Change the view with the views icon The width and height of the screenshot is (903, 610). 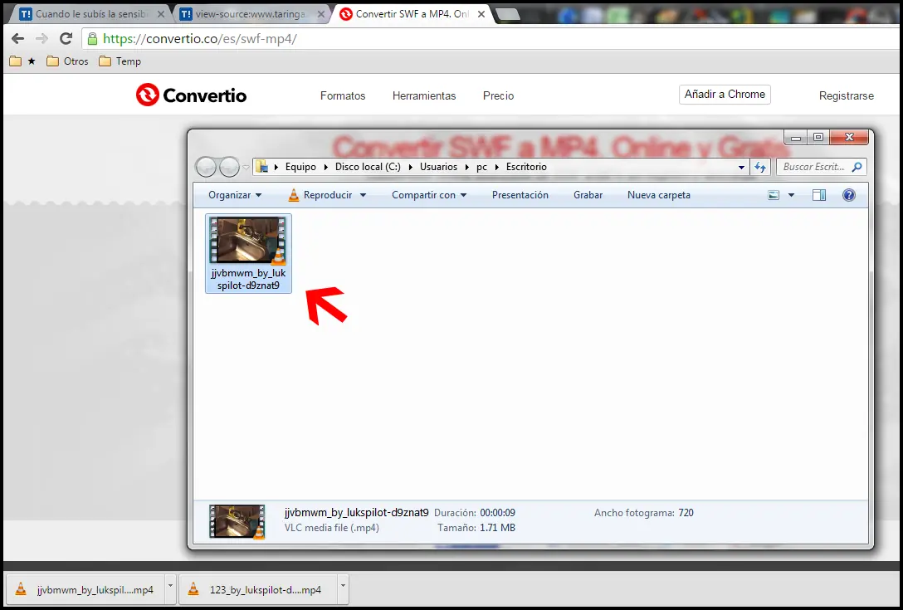tap(774, 195)
